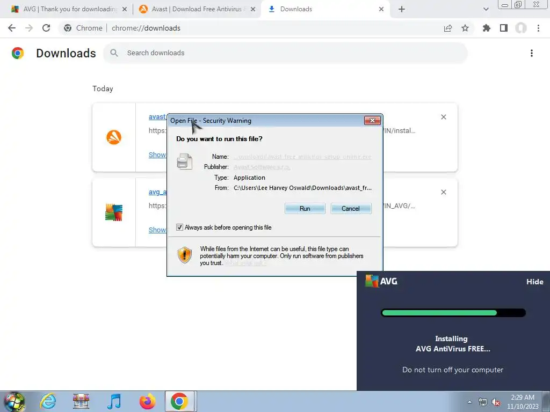Click the security shield warning icon
Screen dimensions: 550x412
185,255
